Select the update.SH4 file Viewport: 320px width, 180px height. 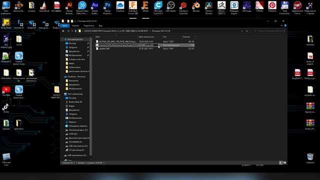click(145, 49)
